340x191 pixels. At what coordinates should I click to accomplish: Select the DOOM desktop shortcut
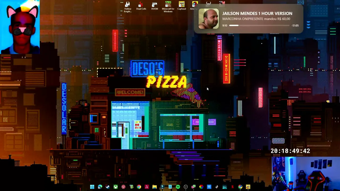click(x=155, y=6)
